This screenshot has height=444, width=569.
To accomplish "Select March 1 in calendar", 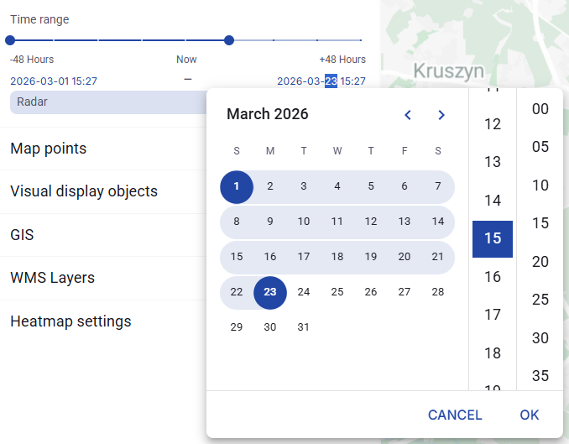I will pos(237,186).
